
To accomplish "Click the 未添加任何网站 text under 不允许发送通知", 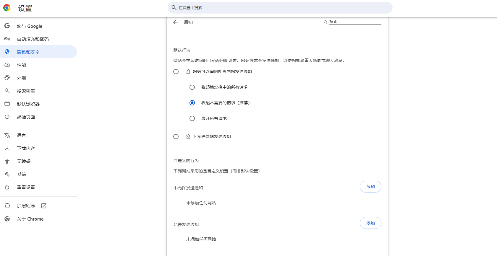I will (x=201, y=203).
